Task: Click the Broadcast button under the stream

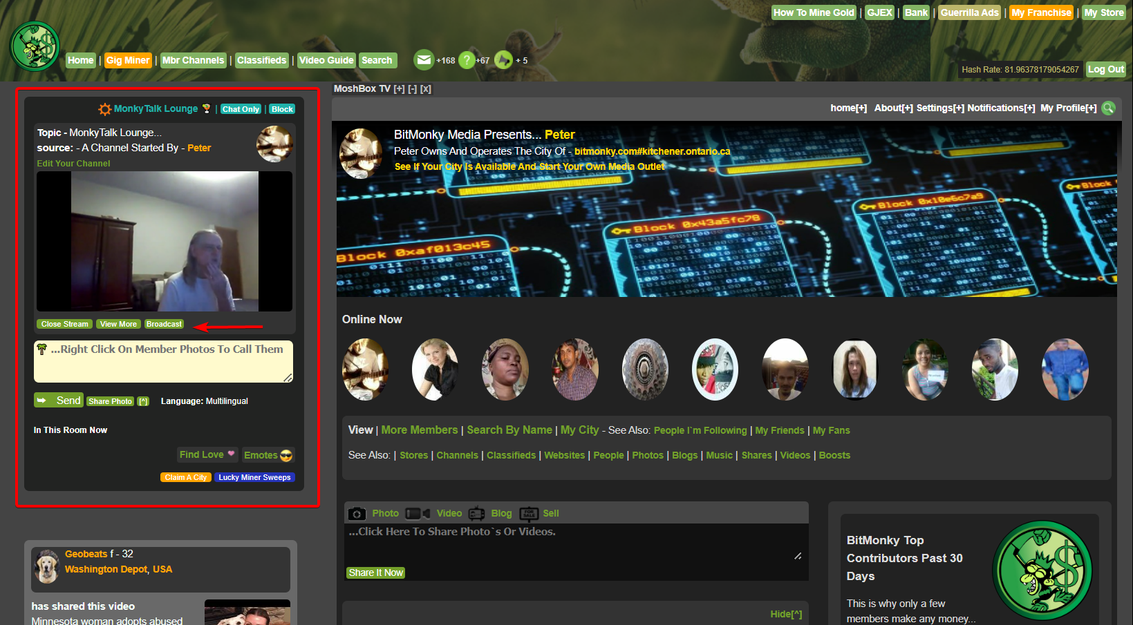Action: coord(164,324)
